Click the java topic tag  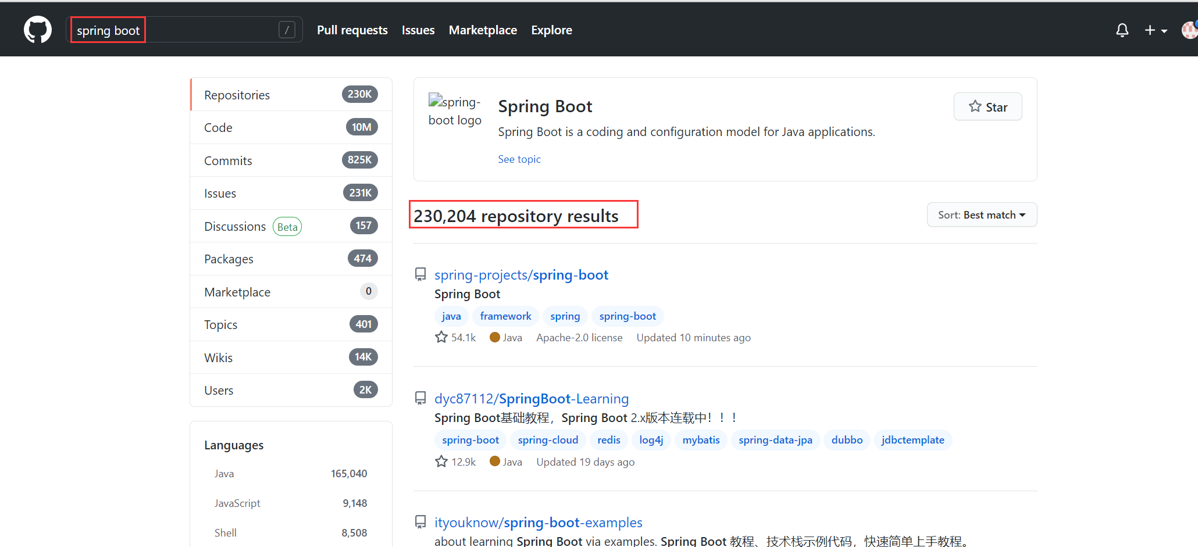451,316
